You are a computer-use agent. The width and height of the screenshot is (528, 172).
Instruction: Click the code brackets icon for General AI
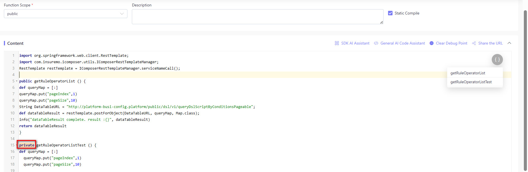tap(376, 43)
